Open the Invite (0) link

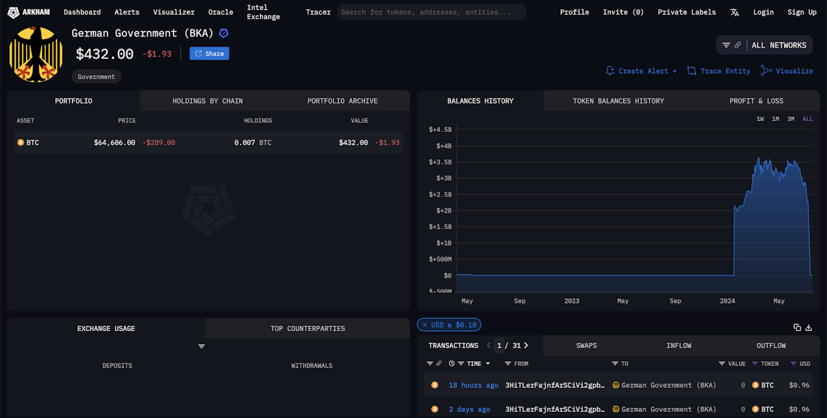tap(623, 12)
